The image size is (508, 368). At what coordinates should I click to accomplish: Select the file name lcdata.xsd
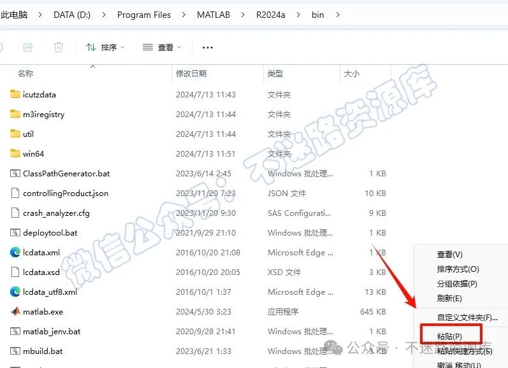pyautogui.click(x=41, y=272)
